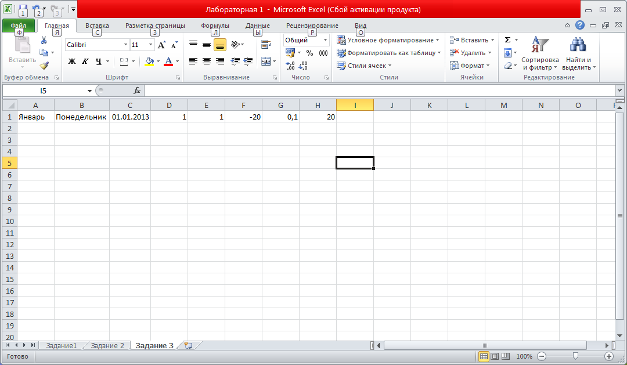Click the yellow fill color bucket

pos(150,61)
